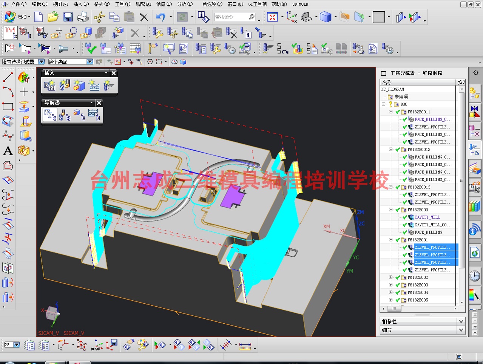Expand the 相依性 panel section
Viewport: 483px width, 364px height.
[461, 321]
